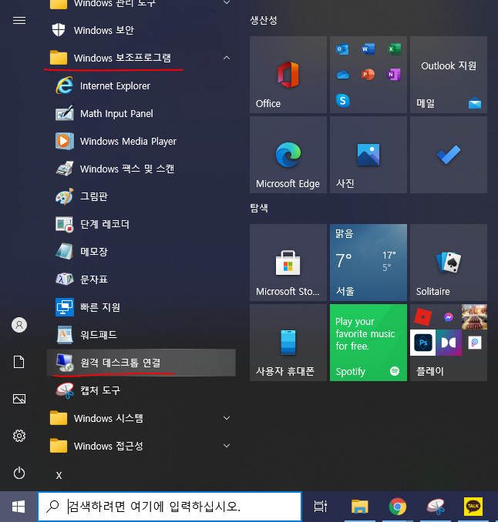Image resolution: width=498 pixels, height=522 pixels.
Task: Launch 그림판 paint app
Action: [141, 196]
